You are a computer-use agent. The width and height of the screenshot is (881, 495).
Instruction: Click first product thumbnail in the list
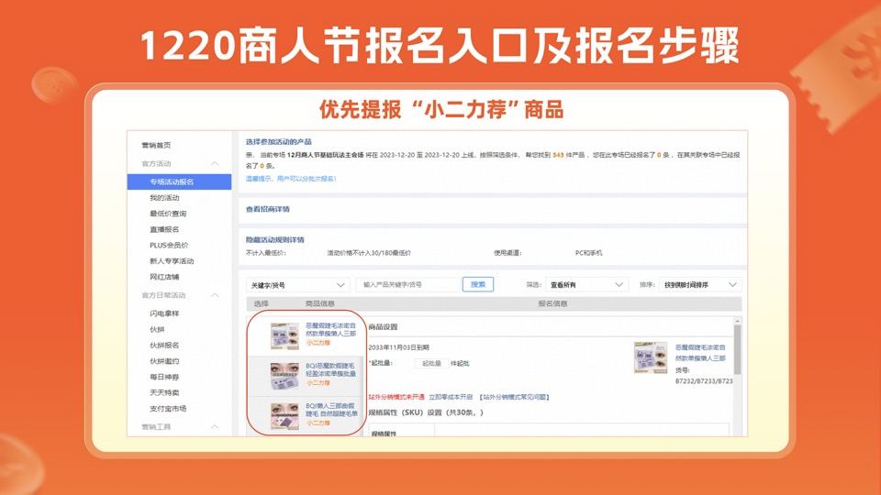tap(284, 335)
